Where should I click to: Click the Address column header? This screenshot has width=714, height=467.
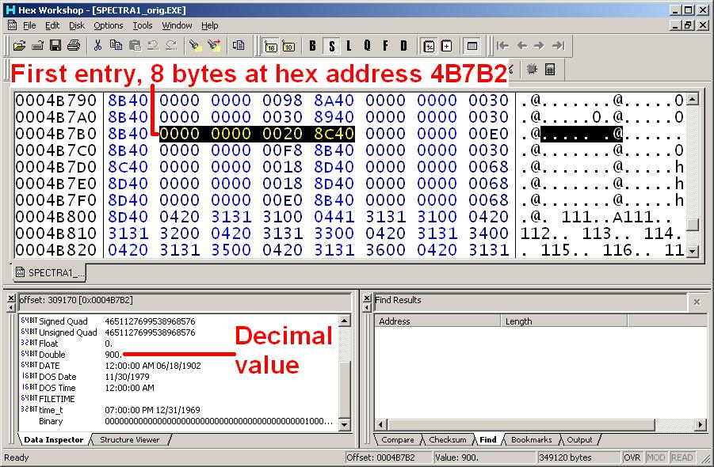click(x=437, y=321)
